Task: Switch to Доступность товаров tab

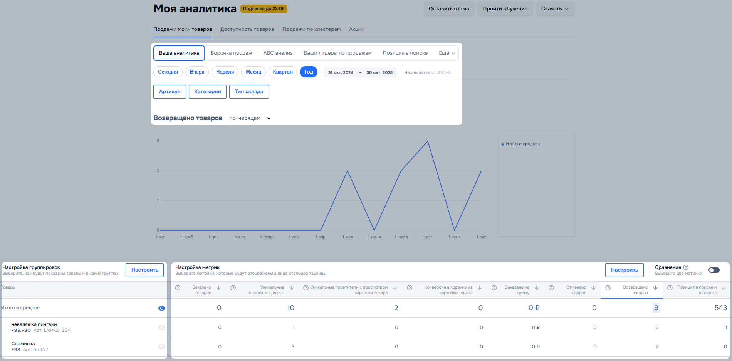Action: tap(247, 29)
